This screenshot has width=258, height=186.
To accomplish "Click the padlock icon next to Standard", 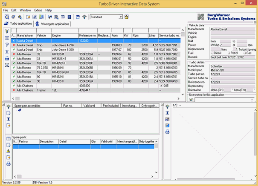I will tap(126, 17).
